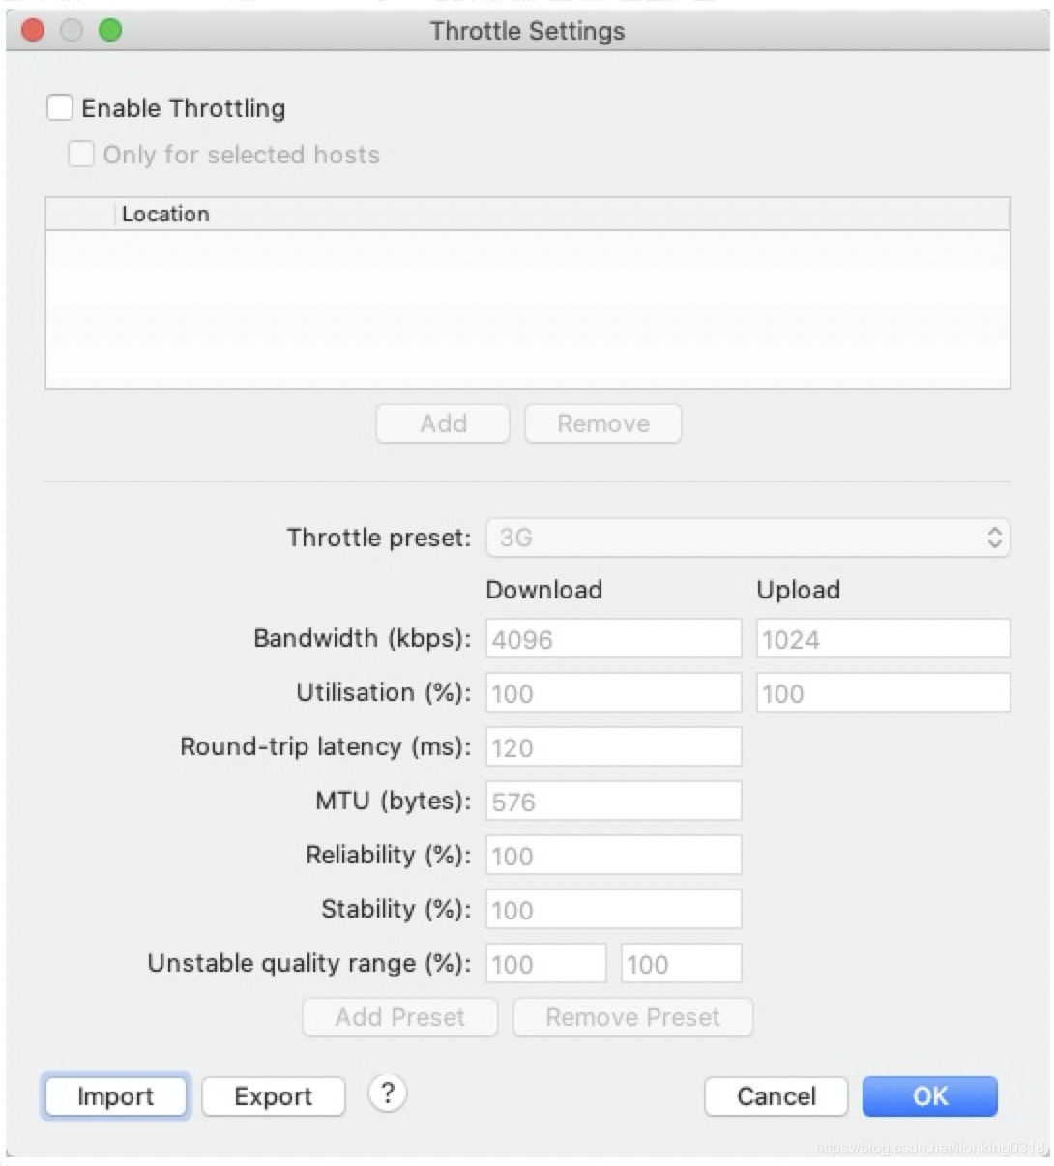Select the Round-trip latency field
The image size is (1054, 1166).
pyautogui.click(x=613, y=747)
